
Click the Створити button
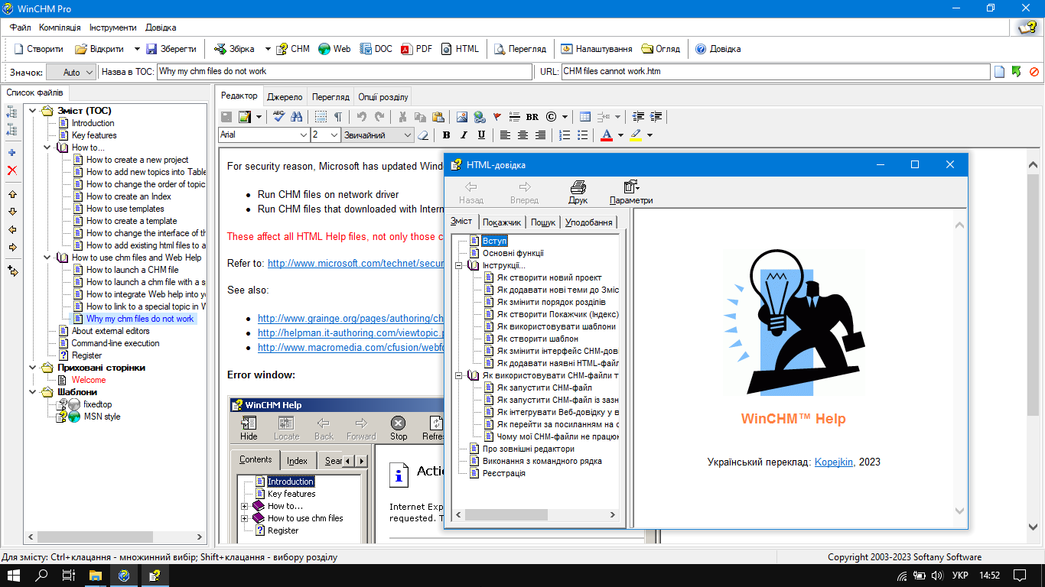coord(38,49)
